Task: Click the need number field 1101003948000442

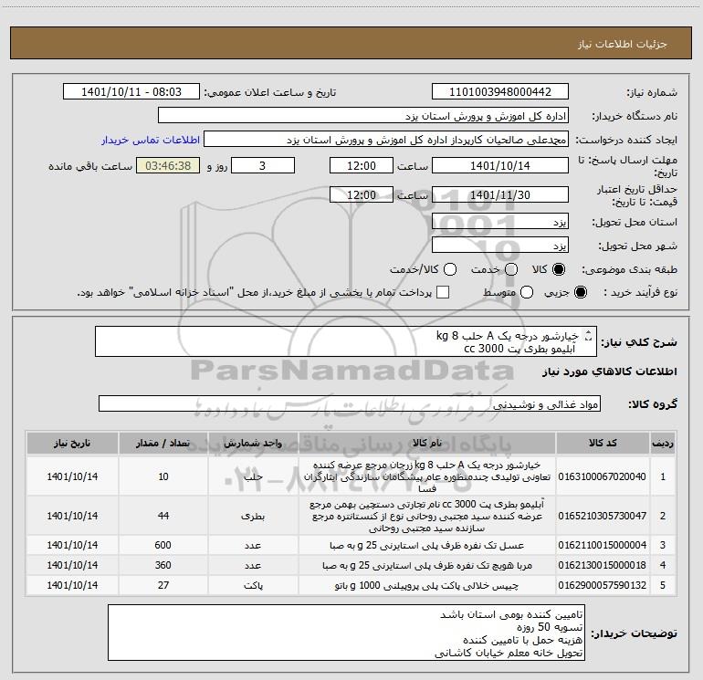Action: (x=500, y=92)
